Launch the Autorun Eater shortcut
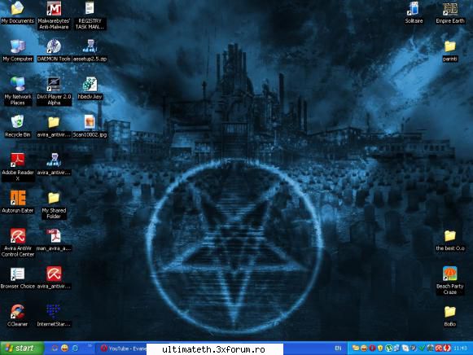Viewport: 473px width, 355px height. (17, 202)
